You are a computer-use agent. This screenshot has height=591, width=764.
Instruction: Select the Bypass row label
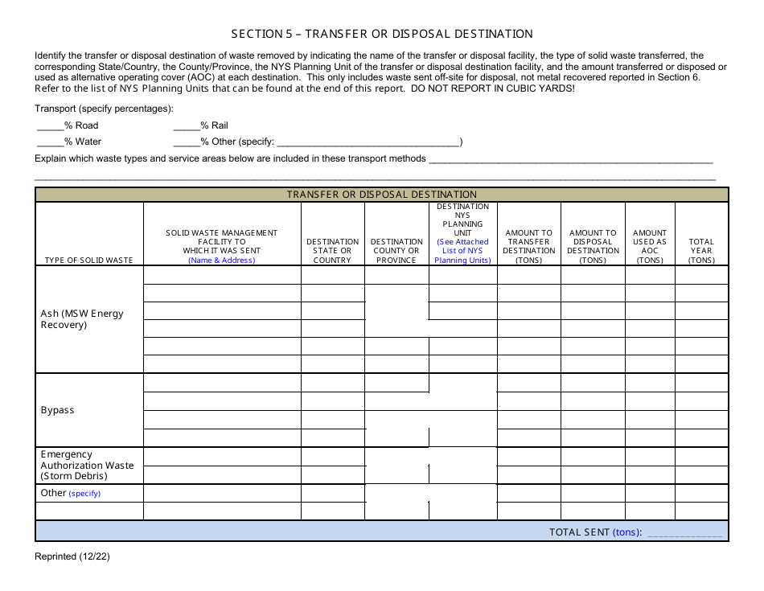coord(58,410)
